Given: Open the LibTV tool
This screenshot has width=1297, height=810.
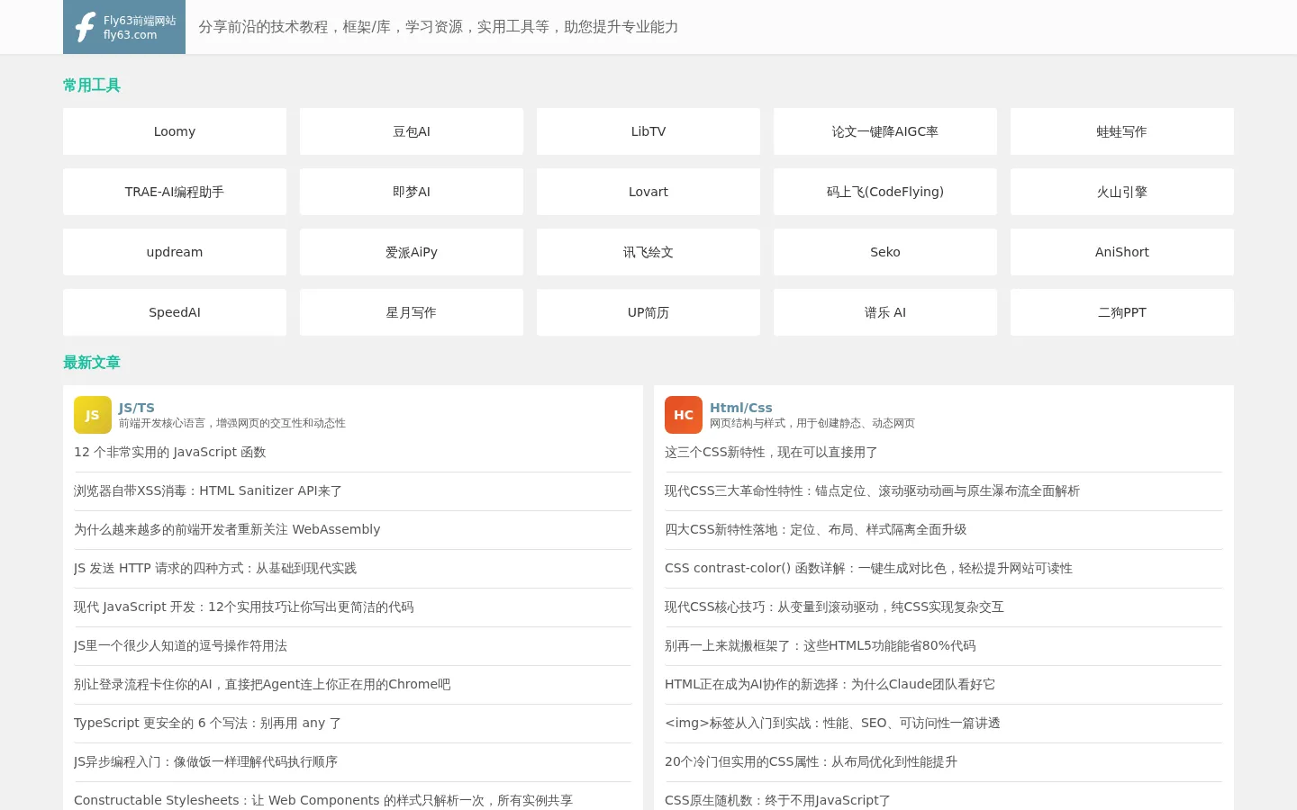Looking at the screenshot, I should (648, 131).
